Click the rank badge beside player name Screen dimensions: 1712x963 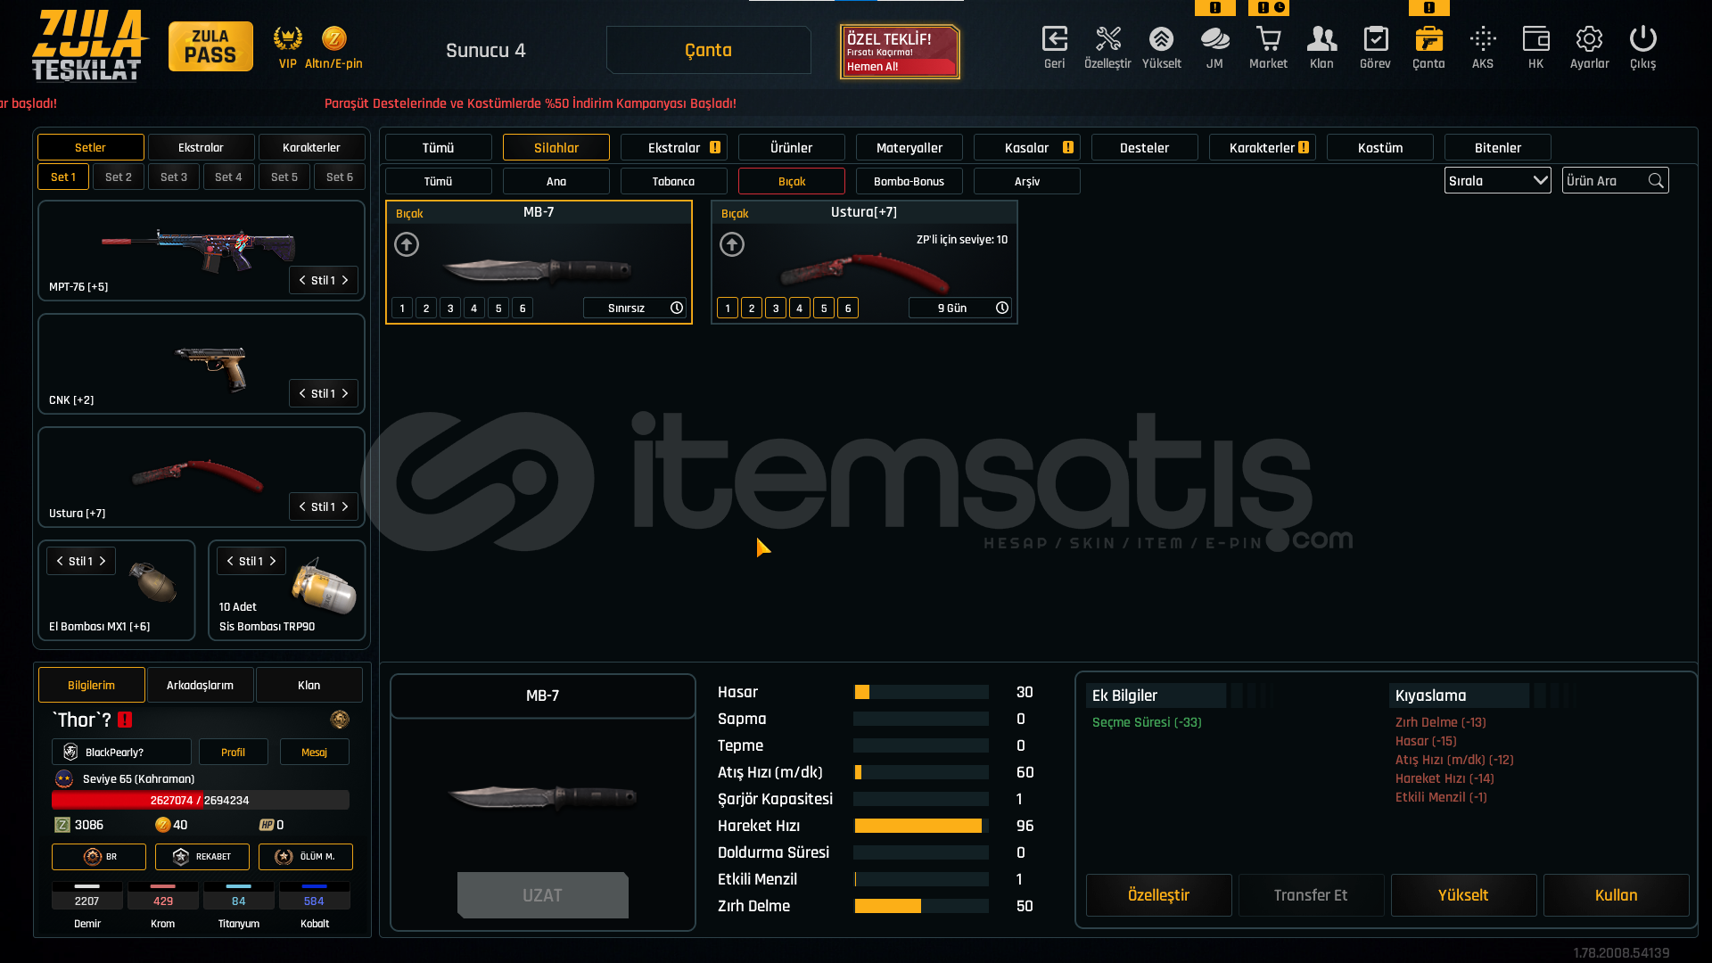click(340, 720)
